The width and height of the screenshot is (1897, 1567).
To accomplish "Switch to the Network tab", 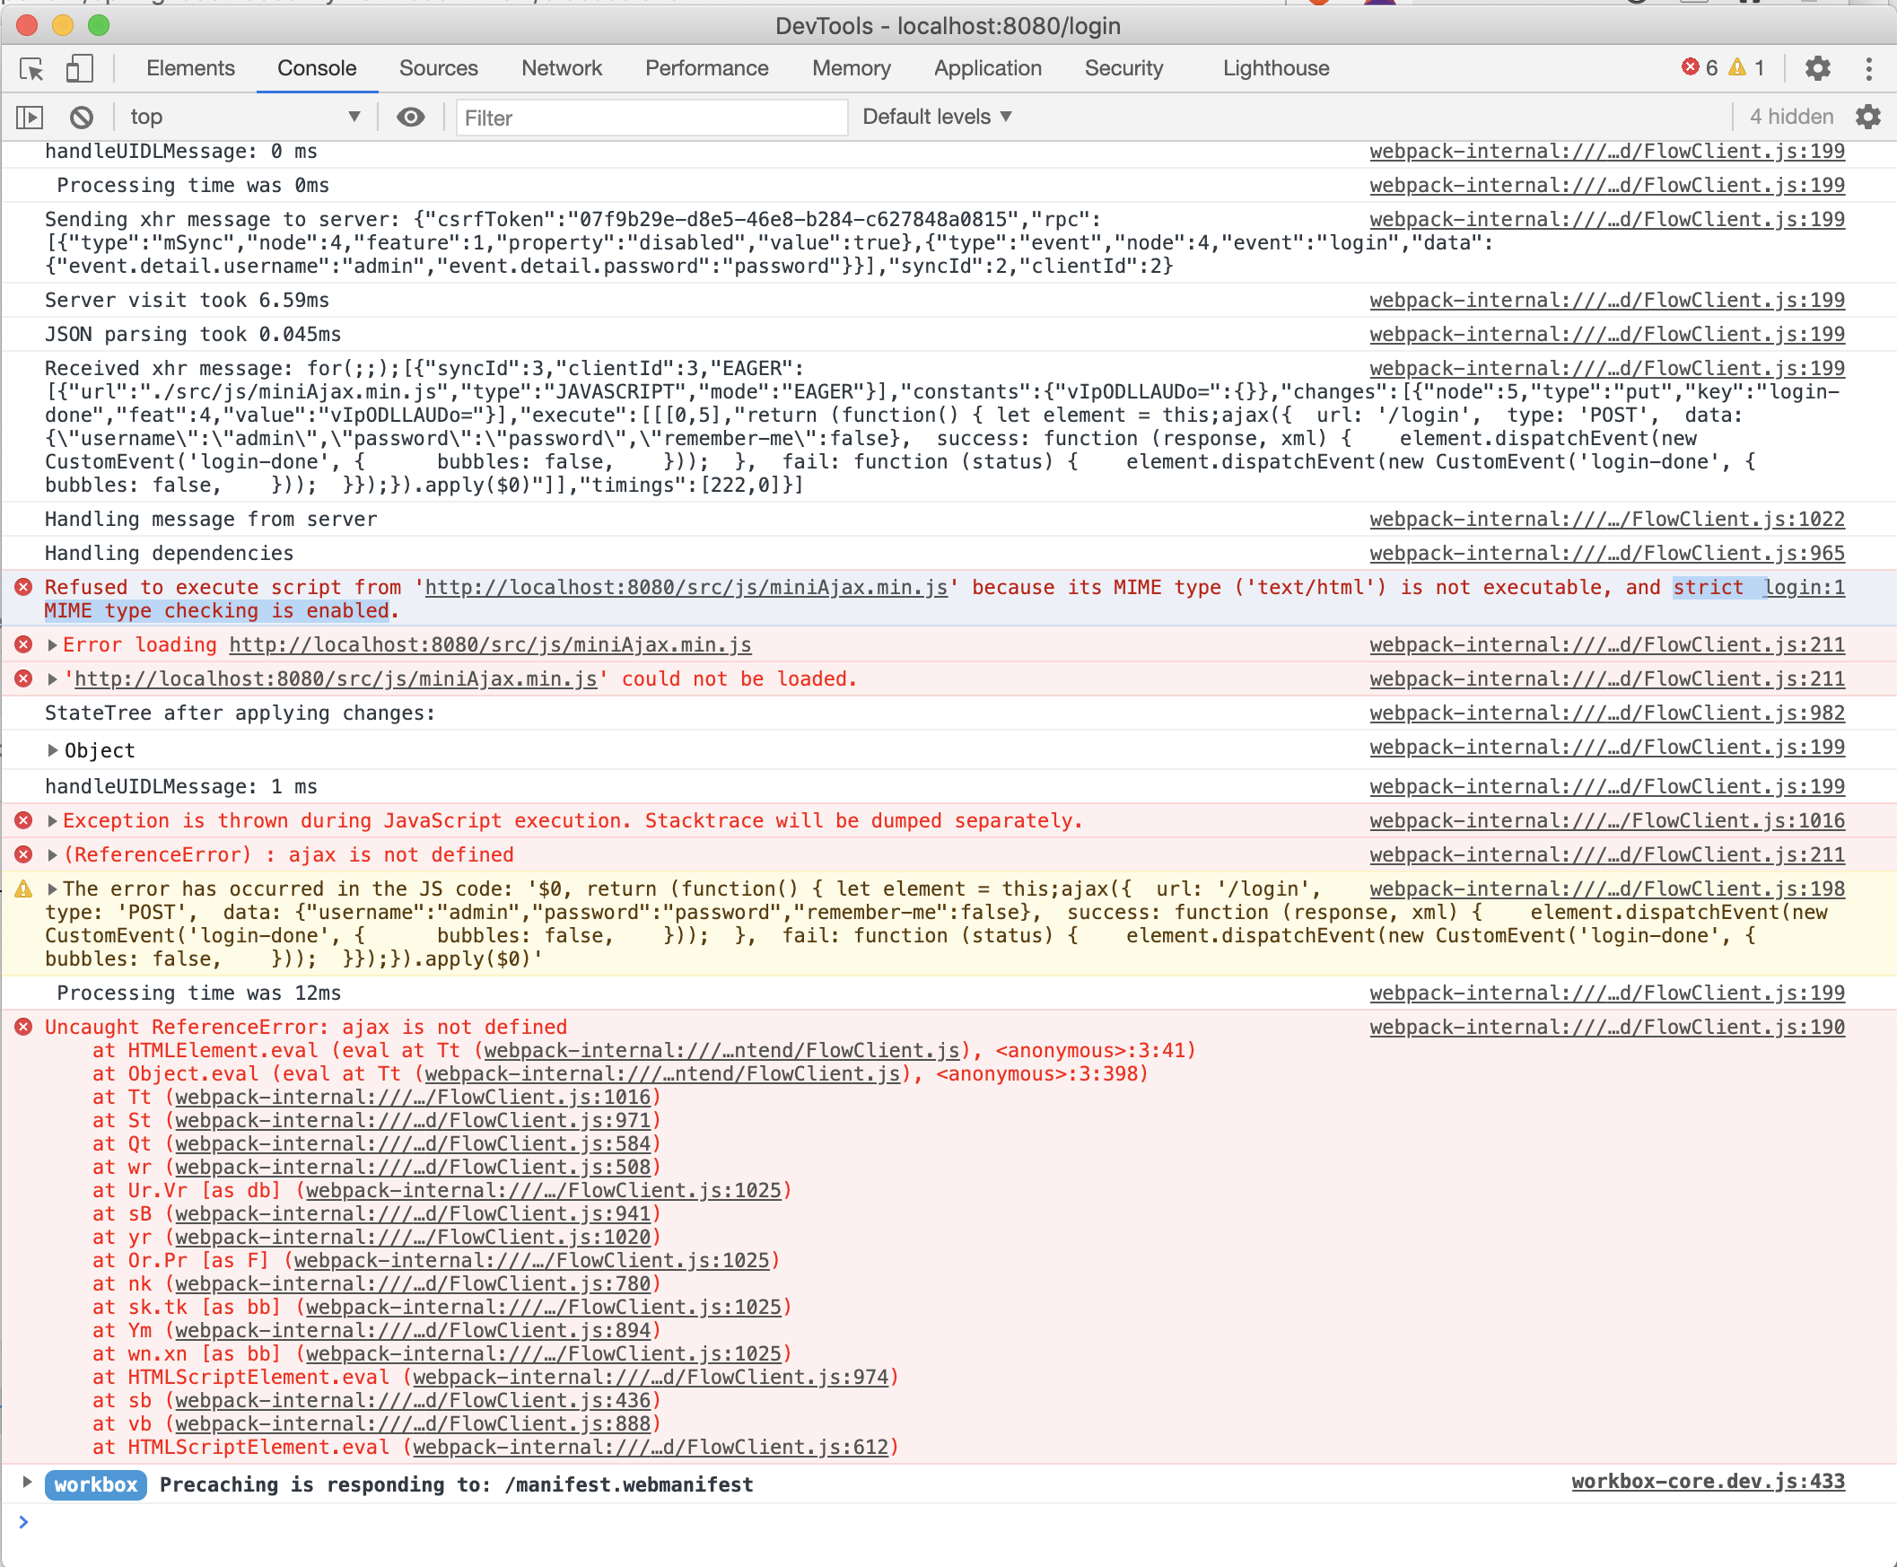I will [x=562, y=68].
